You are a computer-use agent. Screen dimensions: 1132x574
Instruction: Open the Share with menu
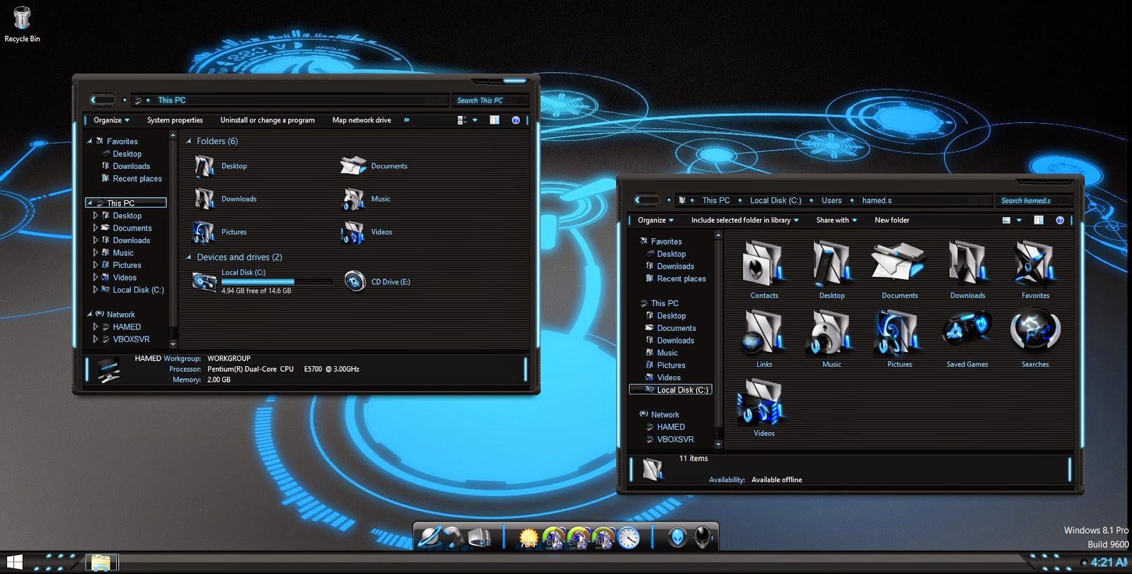coord(836,221)
